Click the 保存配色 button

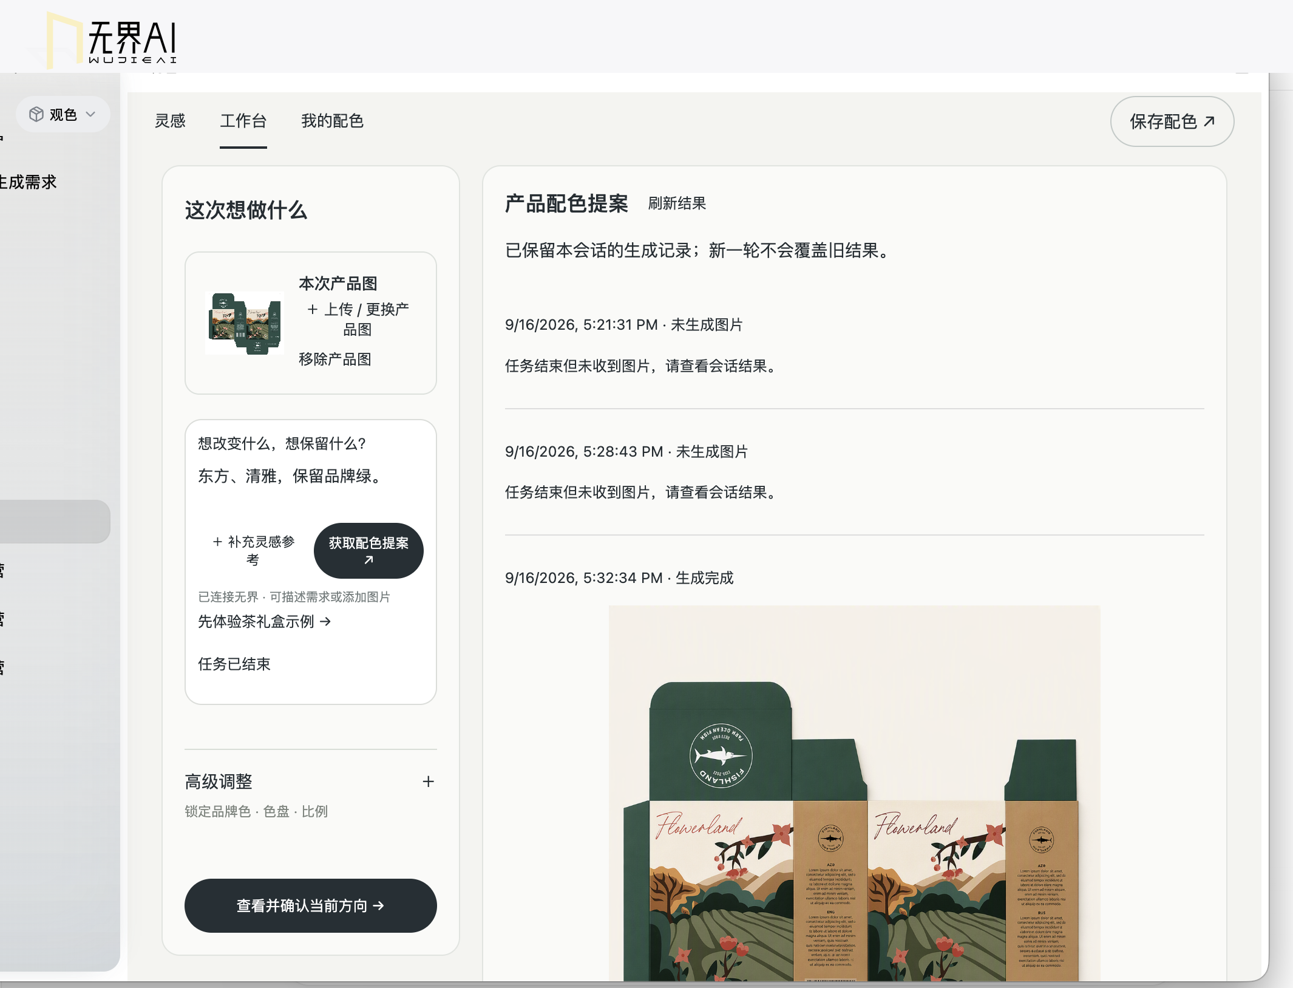tap(1172, 121)
